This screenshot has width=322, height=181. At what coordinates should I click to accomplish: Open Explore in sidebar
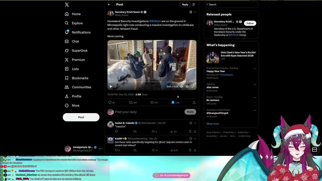[74, 23]
